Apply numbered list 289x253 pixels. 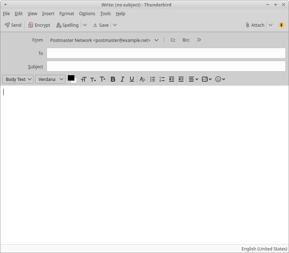(x=162, y=79)
